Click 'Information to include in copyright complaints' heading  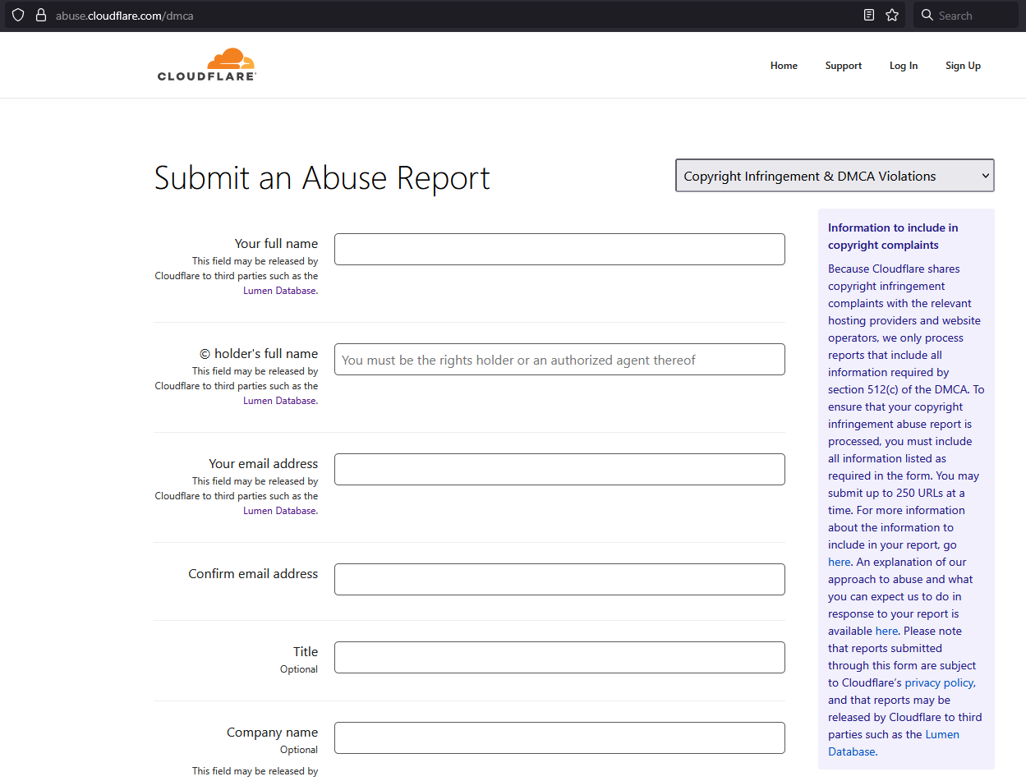tap(893, 236)
